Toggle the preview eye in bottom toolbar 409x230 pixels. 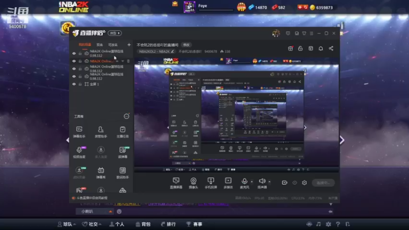(294, 182)
